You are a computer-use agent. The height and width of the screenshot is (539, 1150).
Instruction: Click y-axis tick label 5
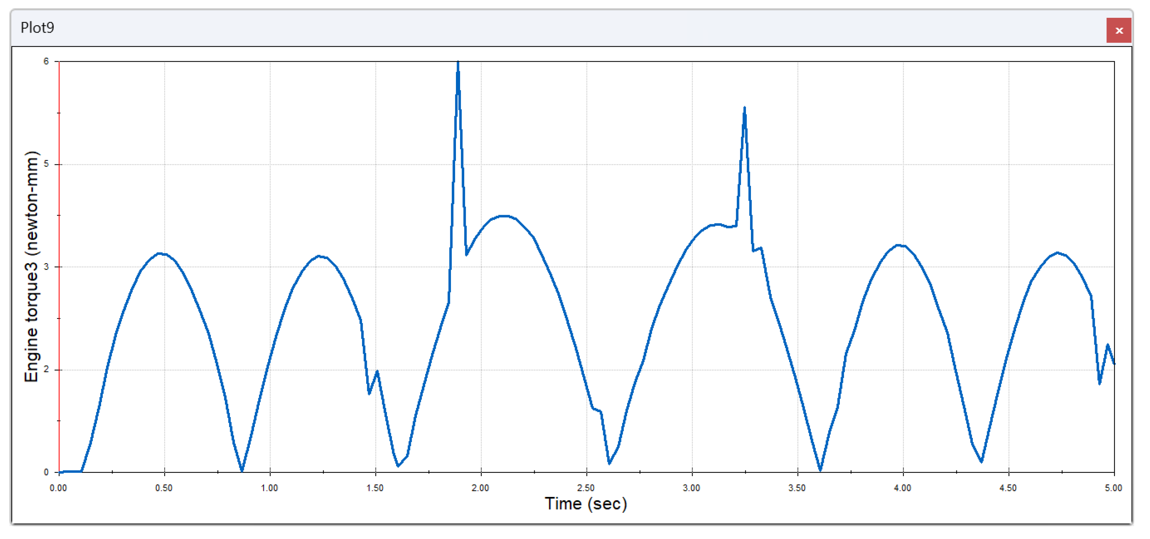[x=46, y=164]
